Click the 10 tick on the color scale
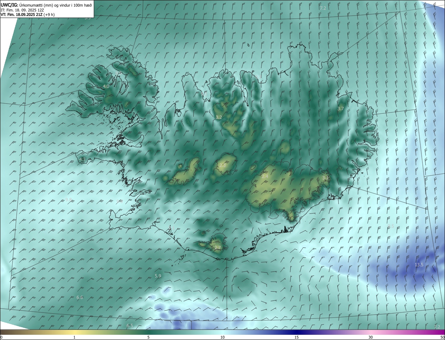The image size is (445, 340). click(x=222, y=337)
